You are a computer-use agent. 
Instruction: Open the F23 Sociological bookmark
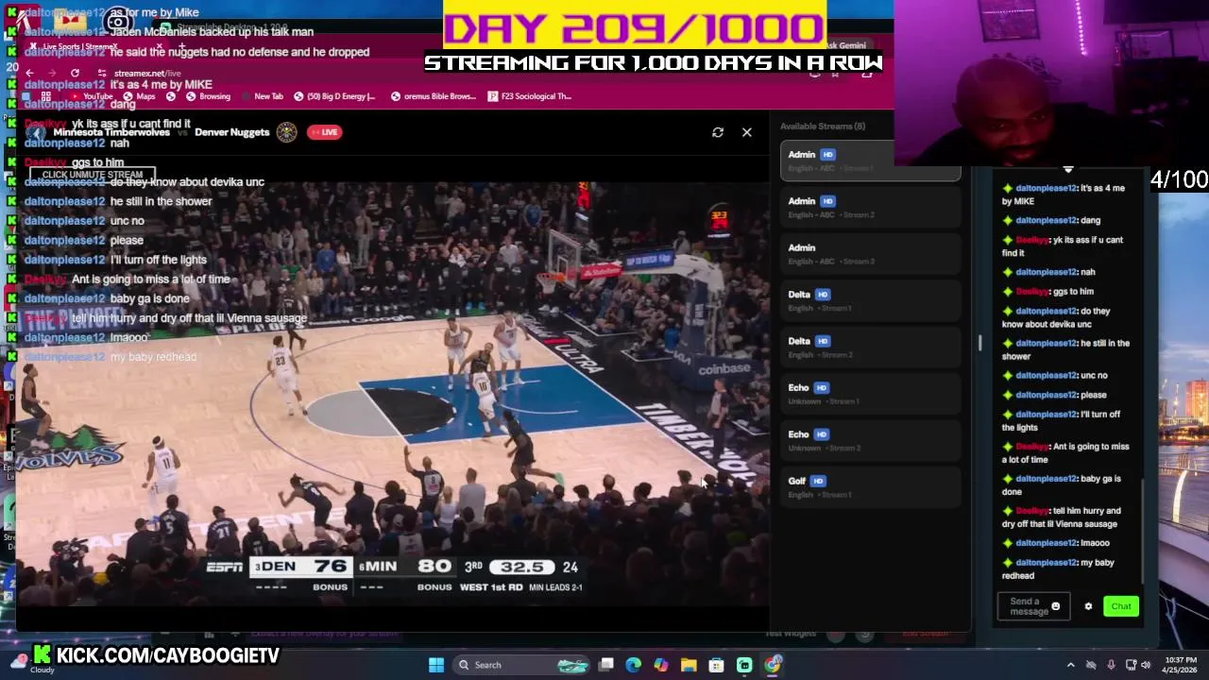[530, 96]
